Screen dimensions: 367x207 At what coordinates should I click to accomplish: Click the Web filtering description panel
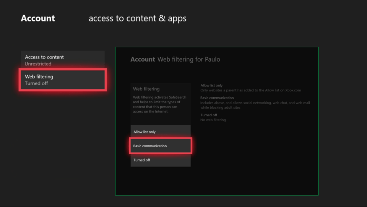[x=161, y=103]
